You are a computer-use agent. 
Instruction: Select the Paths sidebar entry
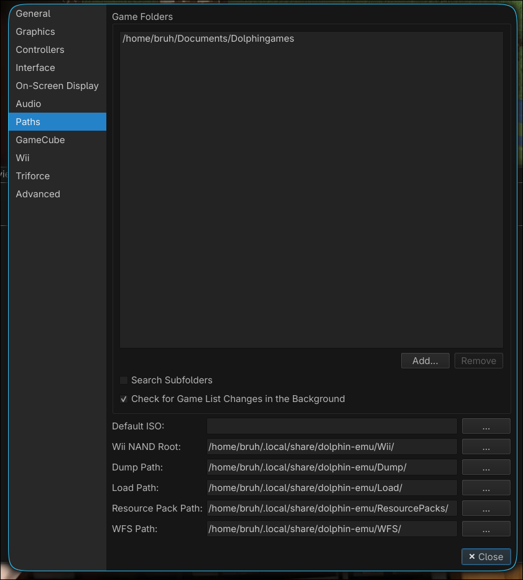click(57, 122)
